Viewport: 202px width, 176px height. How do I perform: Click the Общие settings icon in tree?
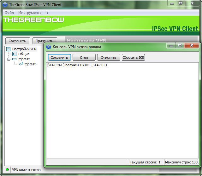(x=14, y=54)
